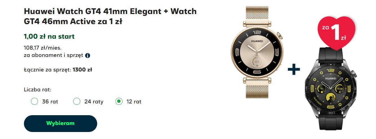This screenshot has width=376, height=139.
Task: Click the Wybieram button
Action: [61, 124]
